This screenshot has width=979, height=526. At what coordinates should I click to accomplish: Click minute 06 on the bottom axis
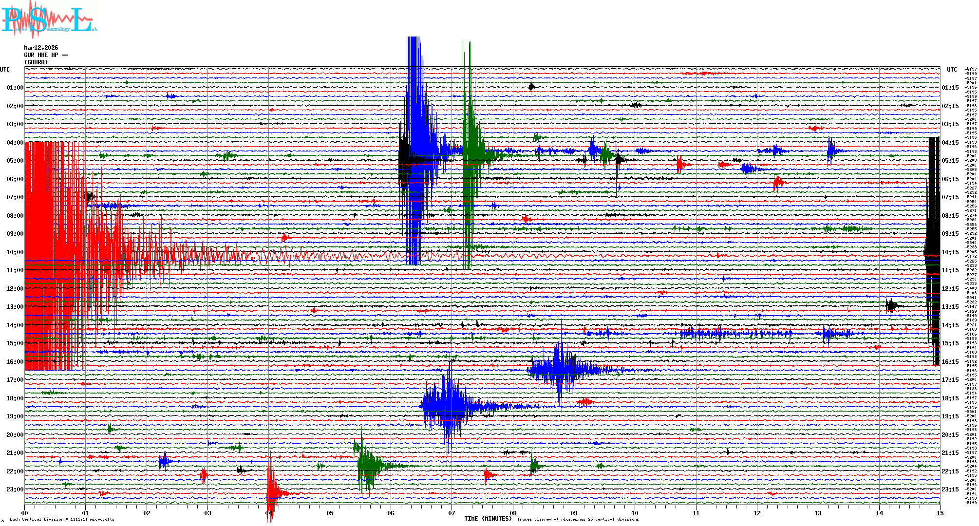[x=391, y=513]
